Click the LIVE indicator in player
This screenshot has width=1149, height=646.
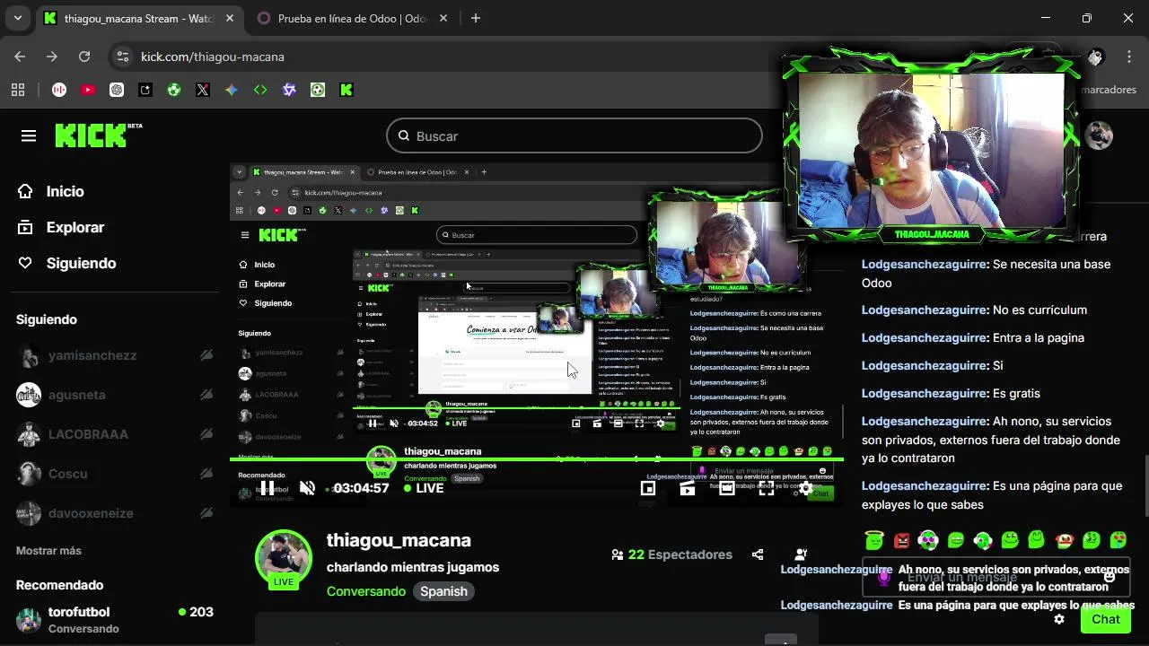pyautogui.click(x=423, y=488)
